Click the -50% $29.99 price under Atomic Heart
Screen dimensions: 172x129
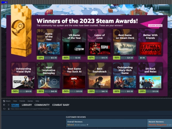(x=22, y=91)
